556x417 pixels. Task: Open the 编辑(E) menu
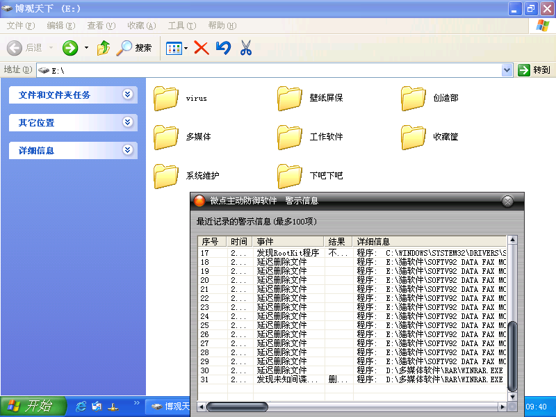pos(61,26)
